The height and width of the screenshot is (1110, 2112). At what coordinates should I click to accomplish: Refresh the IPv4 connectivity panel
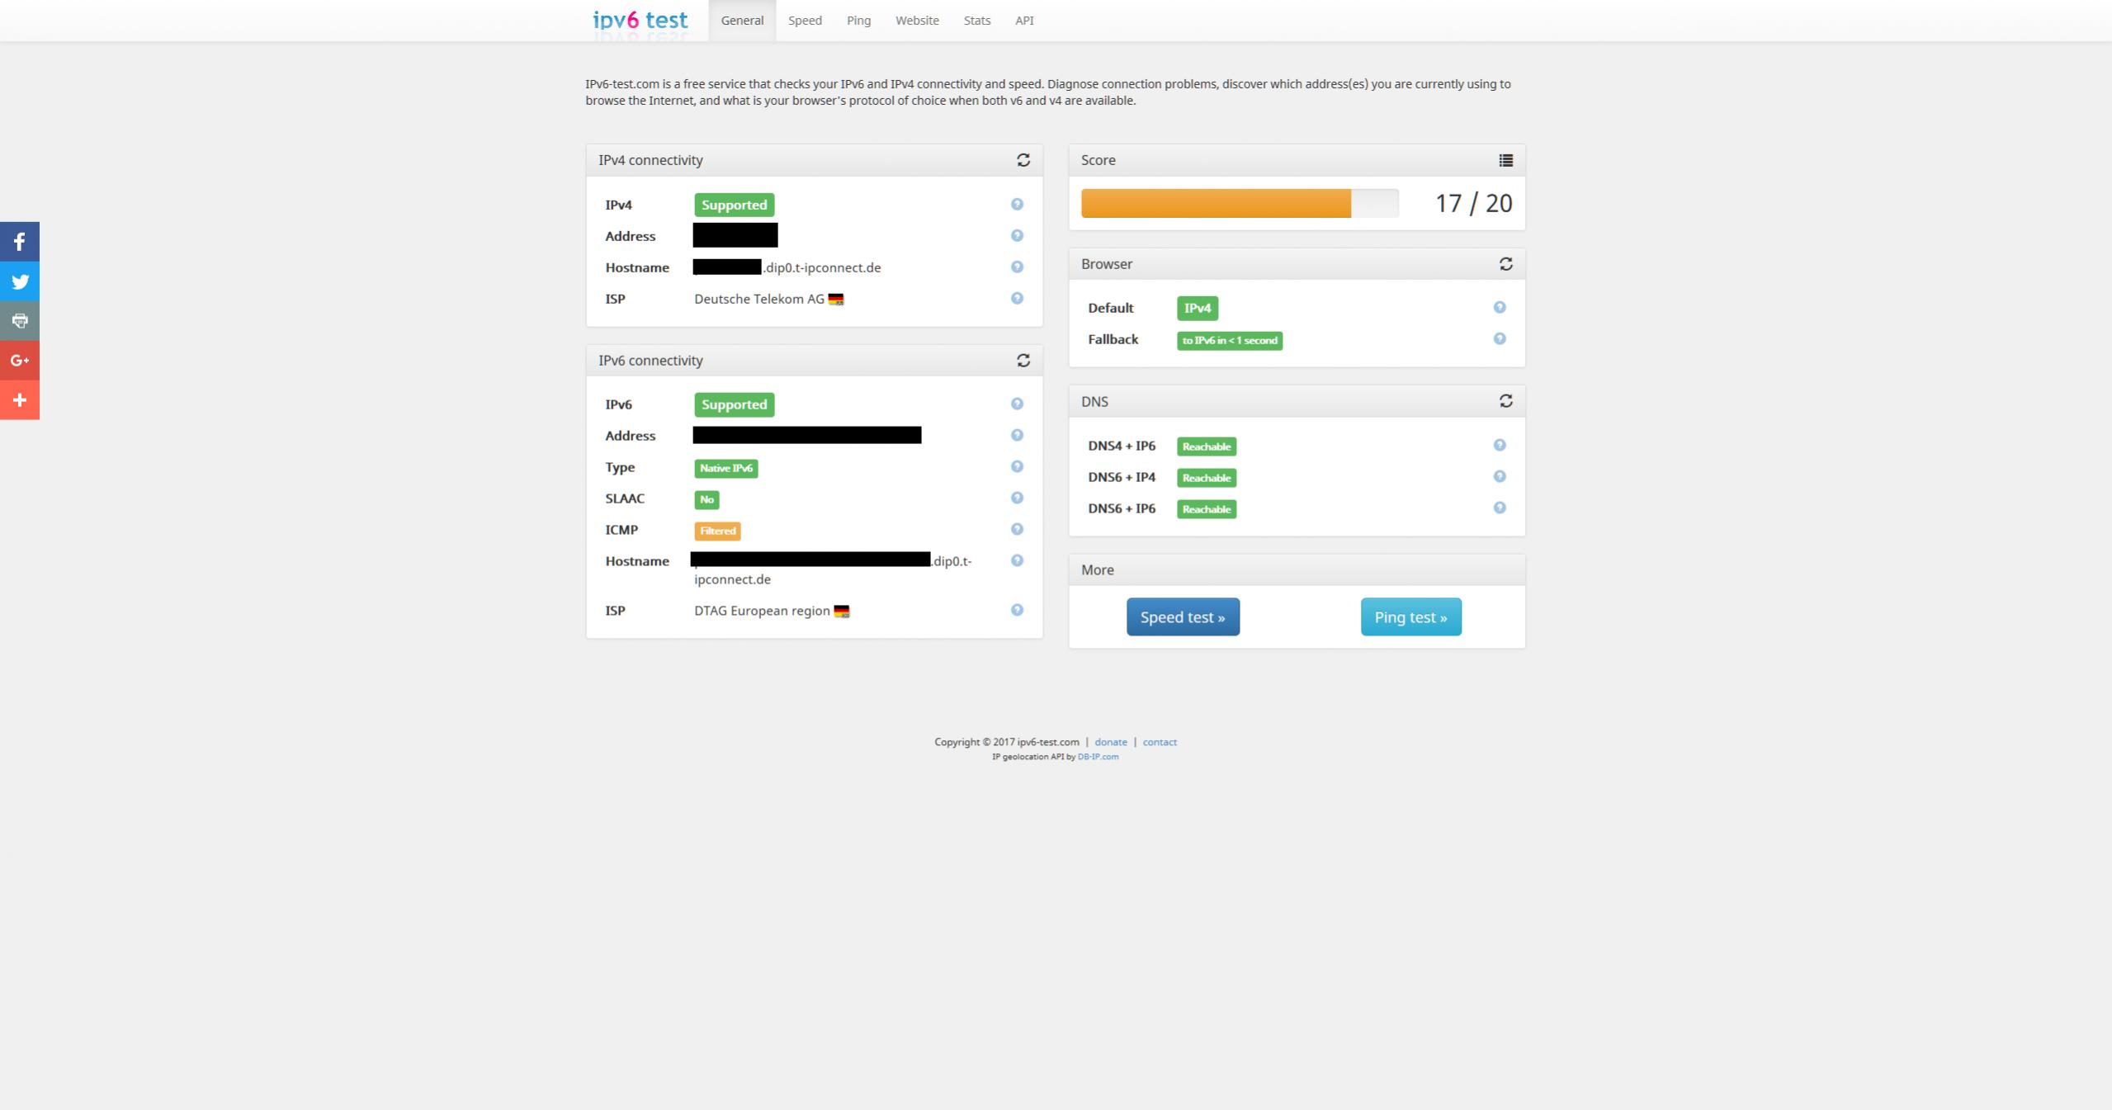pyautogui.click(x=1023, y=160)
